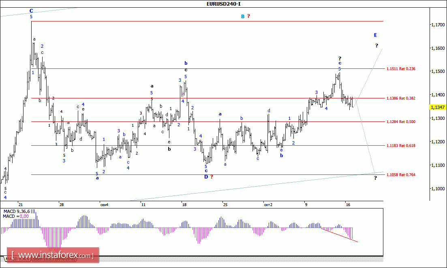This screenshot has width=447, height=268.
Task: Click the 1,1700 price axis value
Action: coord(438,25)
